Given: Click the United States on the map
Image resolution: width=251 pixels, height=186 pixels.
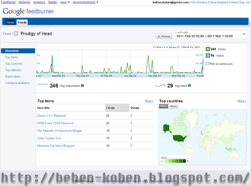Looking at the screenshot, I should click(179, 138).
